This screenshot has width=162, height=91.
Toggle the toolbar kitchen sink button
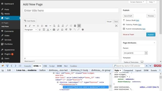point(79,26)
